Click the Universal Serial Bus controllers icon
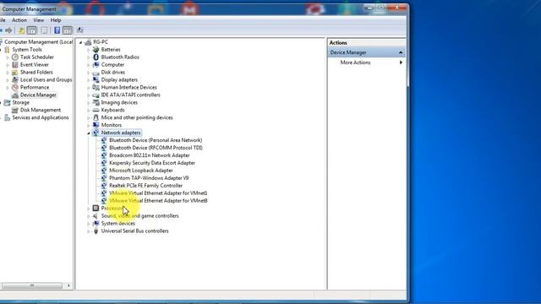The height and width of the screenshot is (304, 541). tap(96, 231)
